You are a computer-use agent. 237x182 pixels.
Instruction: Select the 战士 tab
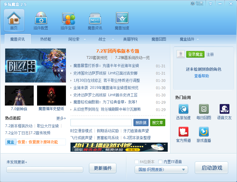pyautogui.click(x=102, y=39)
